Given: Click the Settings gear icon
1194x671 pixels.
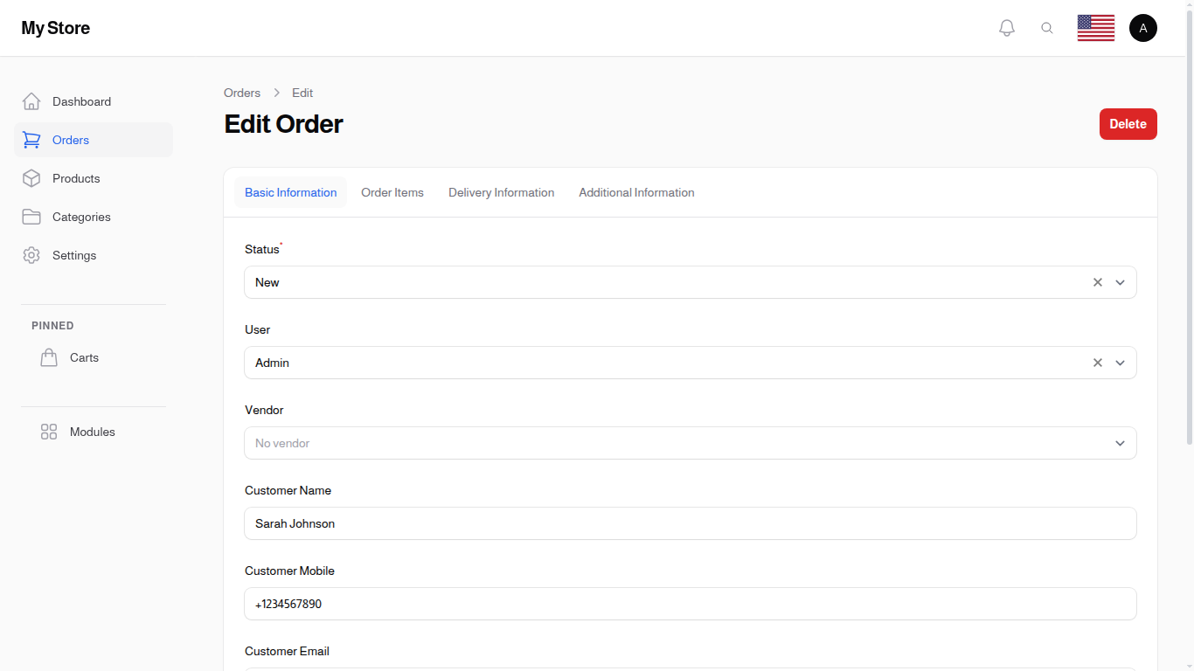Looking at the screenshot, I should 31,254.
